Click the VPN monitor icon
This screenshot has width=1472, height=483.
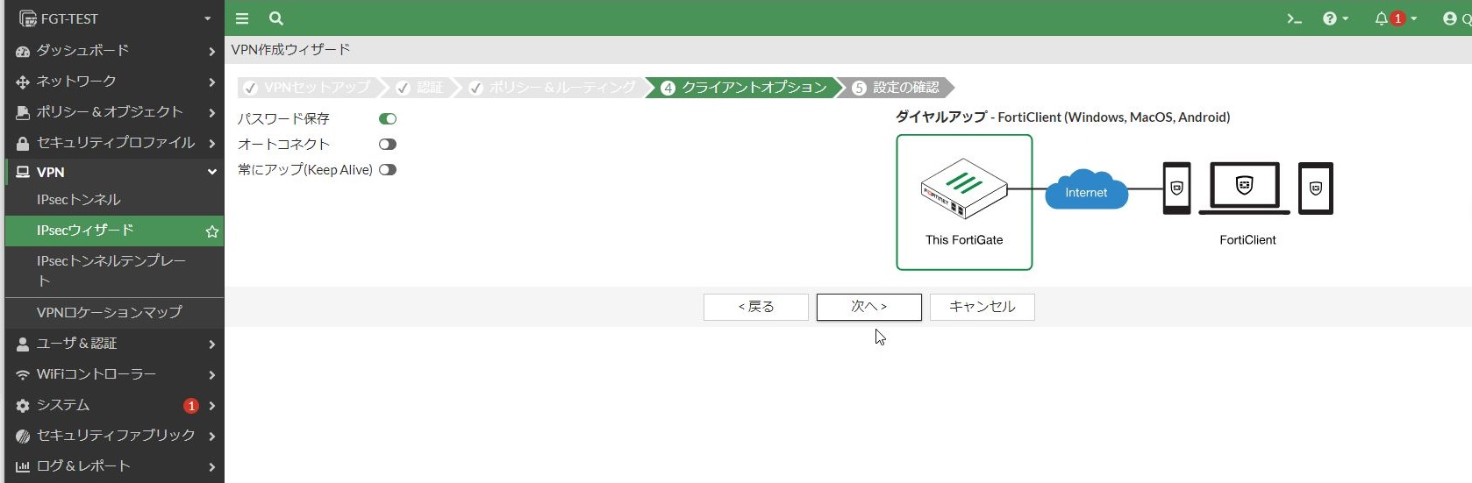click(x=23, y=173)
